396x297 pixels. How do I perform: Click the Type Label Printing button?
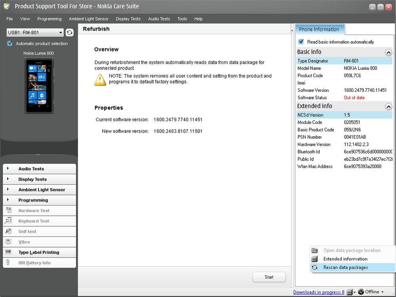click(x=39, y=252)
